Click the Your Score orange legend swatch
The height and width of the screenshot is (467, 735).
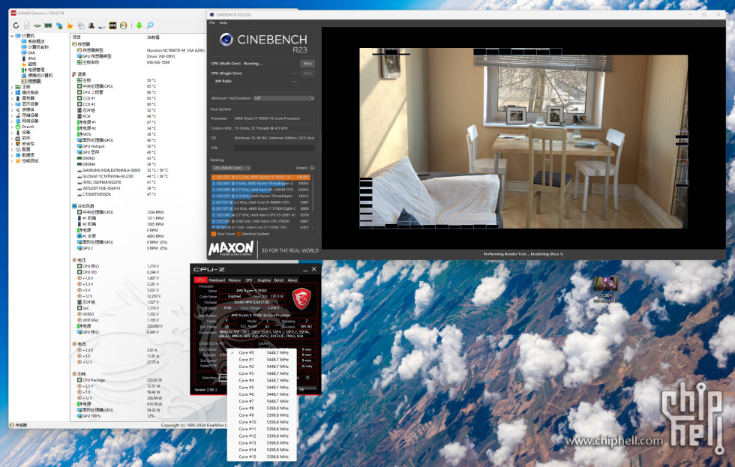(x=214, y=234)
